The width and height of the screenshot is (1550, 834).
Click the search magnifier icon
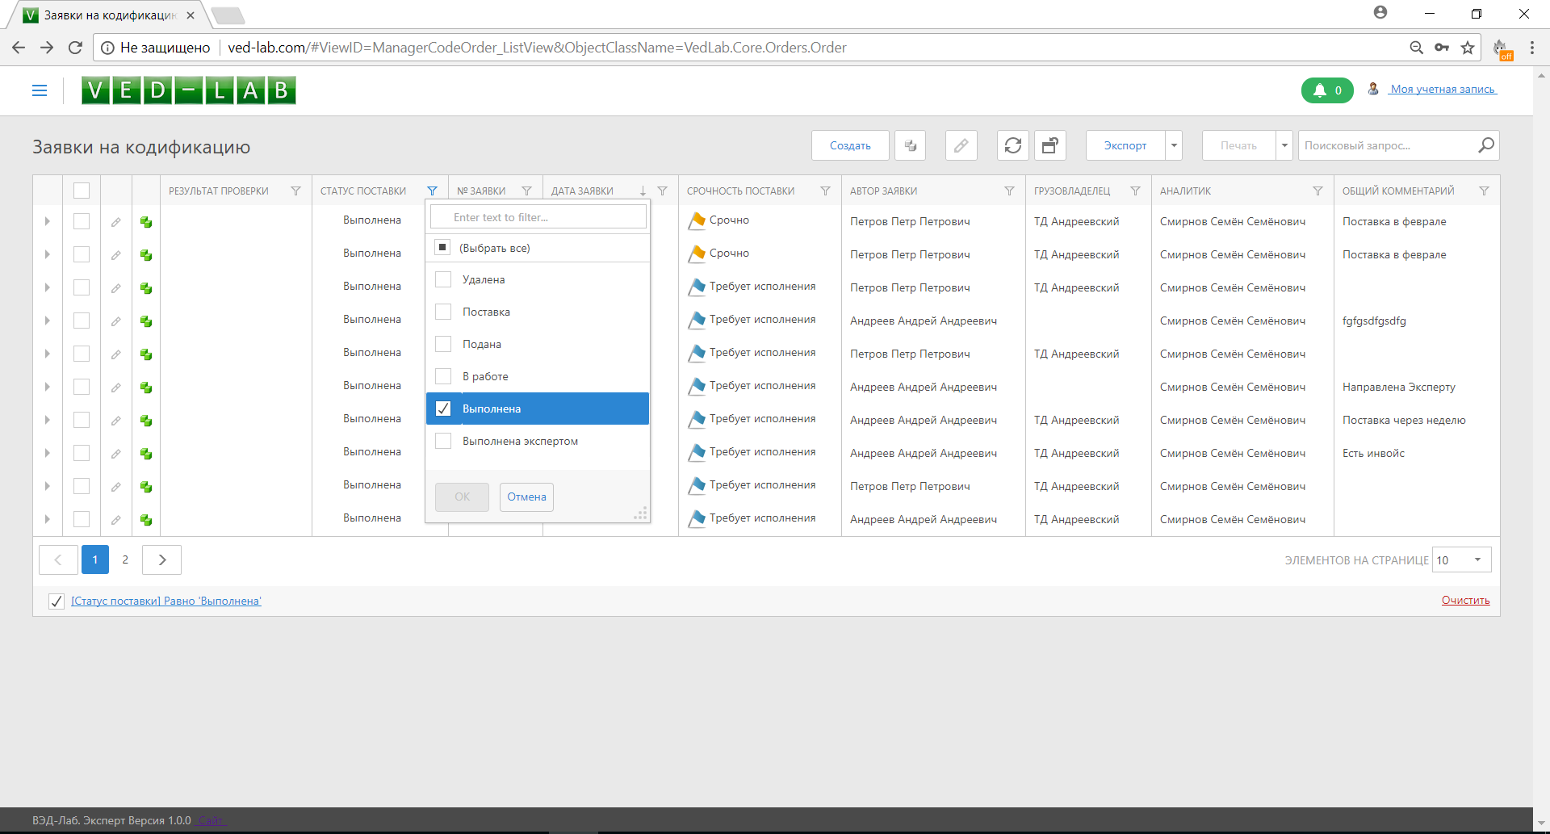1486,145
